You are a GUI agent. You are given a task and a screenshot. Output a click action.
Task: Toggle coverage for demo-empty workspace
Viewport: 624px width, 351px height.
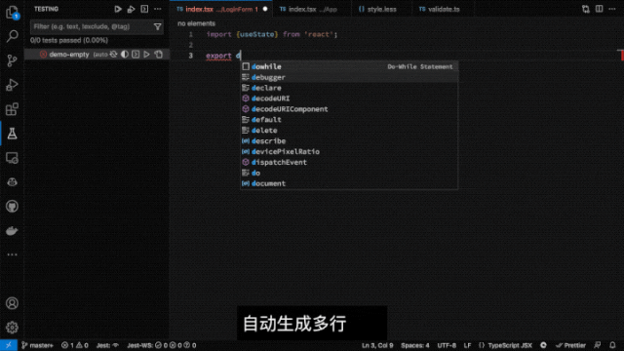coord(125,55)
